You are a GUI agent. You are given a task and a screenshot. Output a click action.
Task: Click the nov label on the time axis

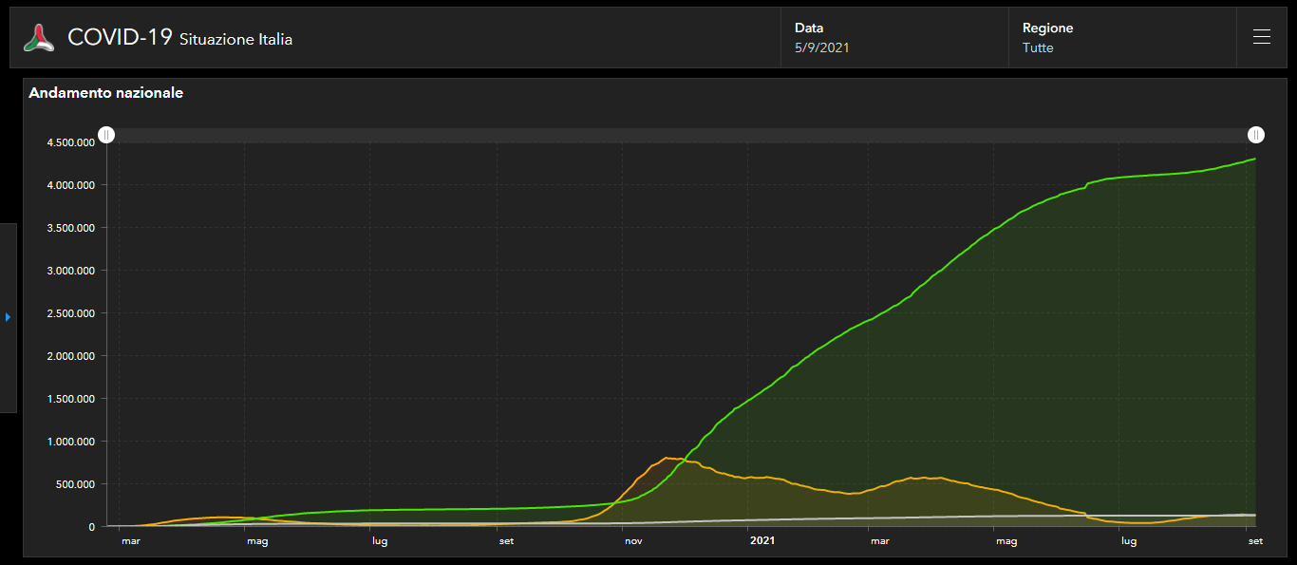633,541
